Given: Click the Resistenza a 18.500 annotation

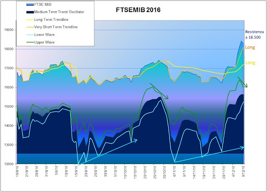Looking at the screenshot, I should click(254, 35).
